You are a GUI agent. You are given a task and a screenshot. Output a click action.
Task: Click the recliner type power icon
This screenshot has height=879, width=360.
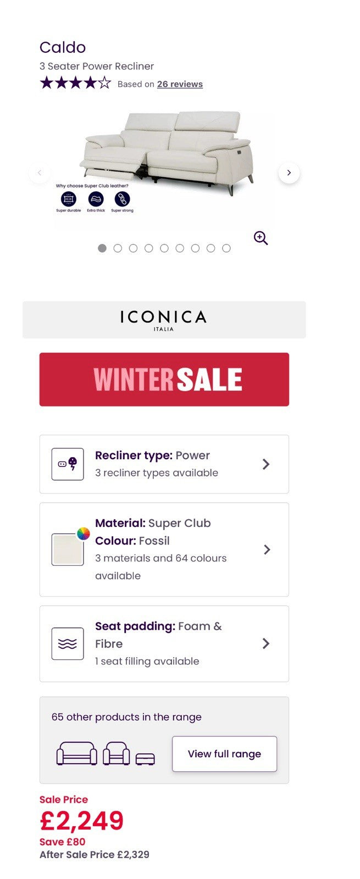click(x=68, y=464)
